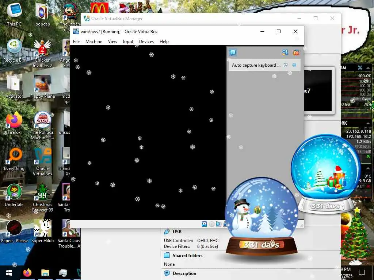Open help icon on Auto capture keyboard notification
This screenshot has width=374, height=280.
coord(286,65)
